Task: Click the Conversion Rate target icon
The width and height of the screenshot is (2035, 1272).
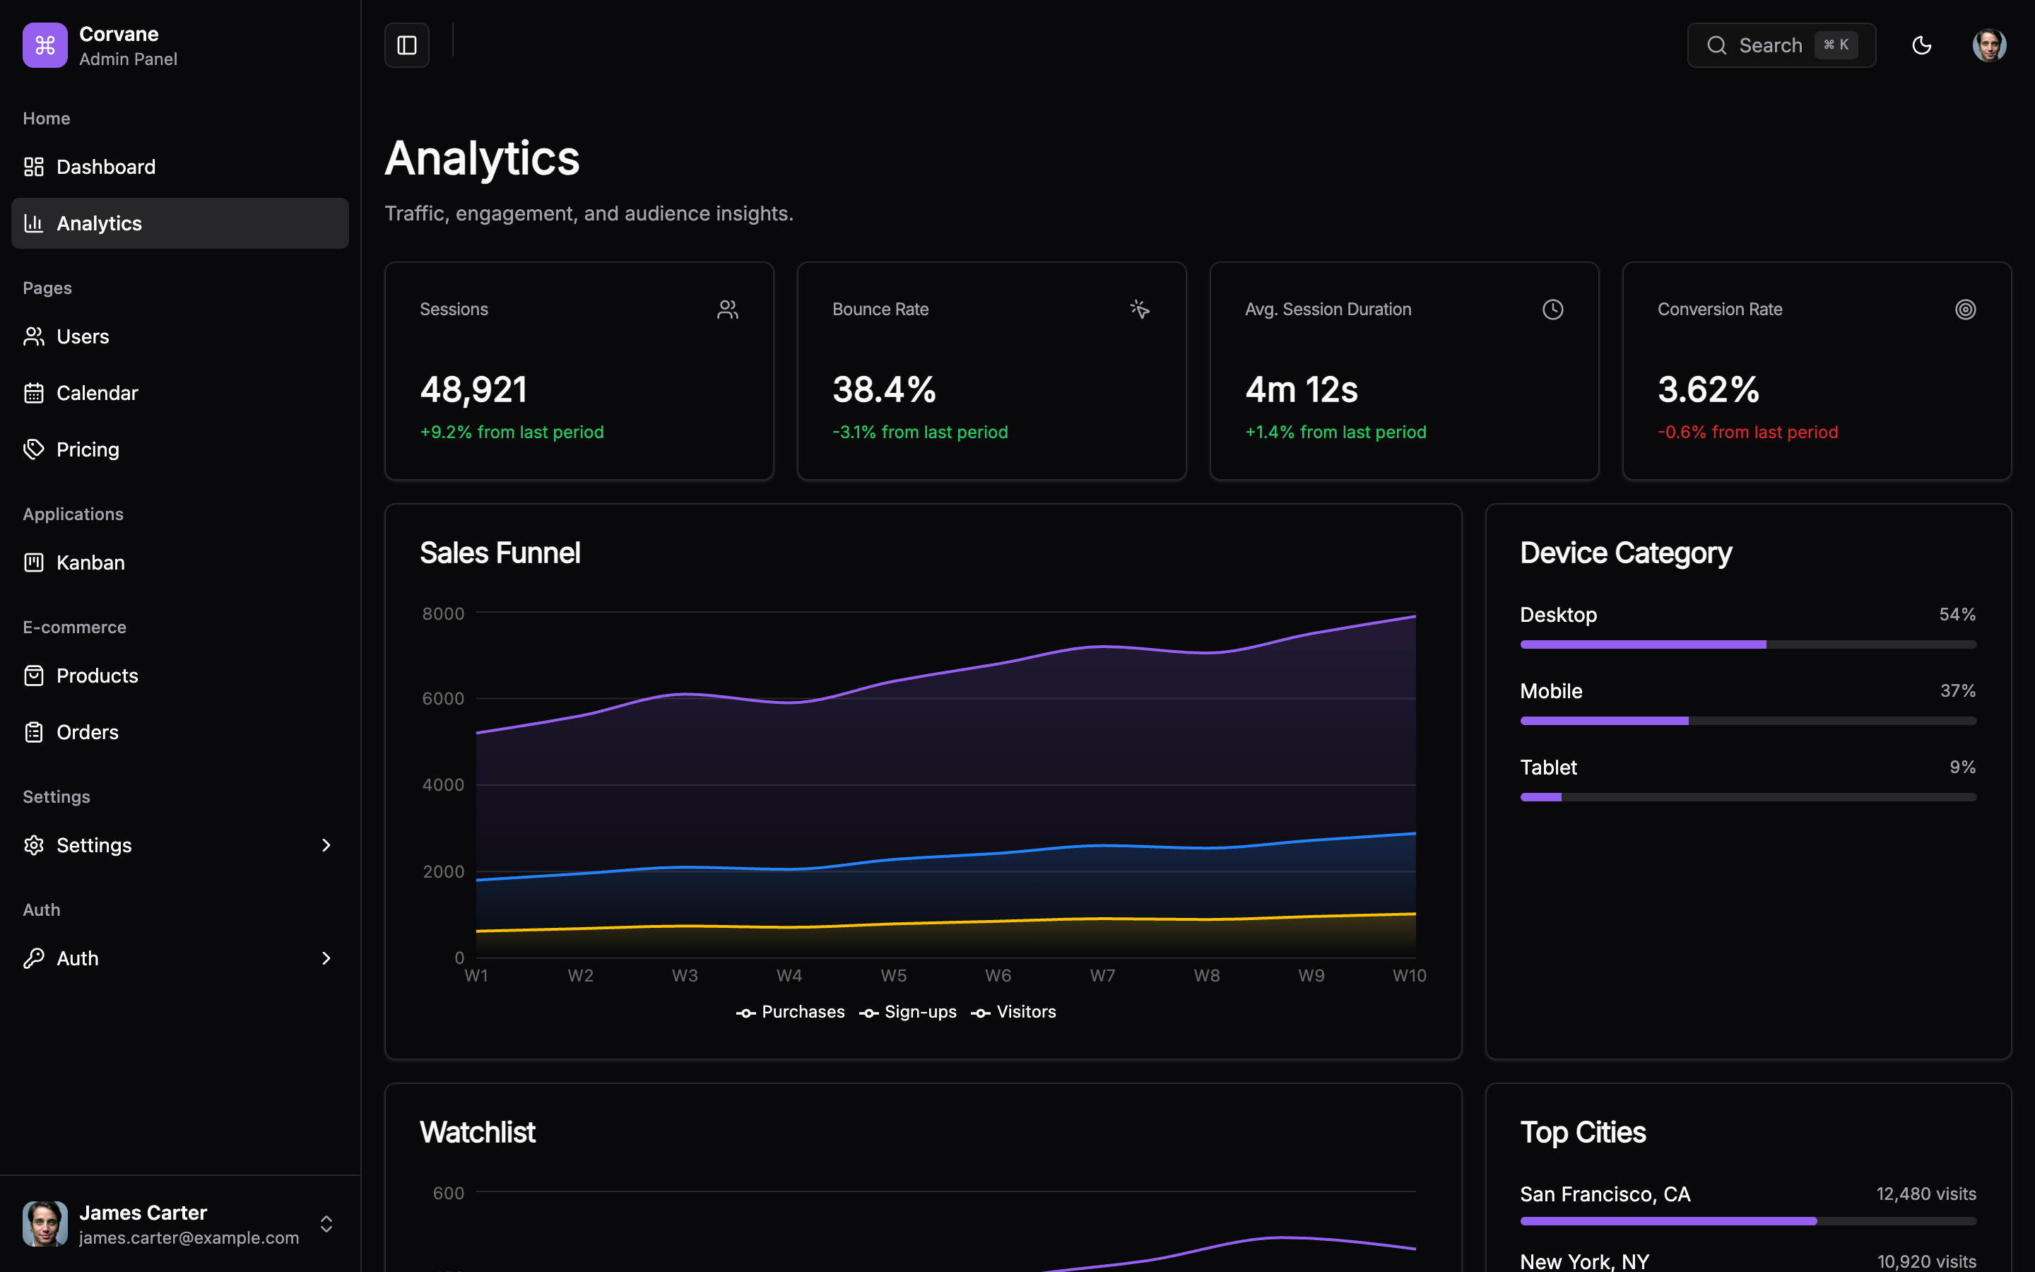Action: (1965, 310)
